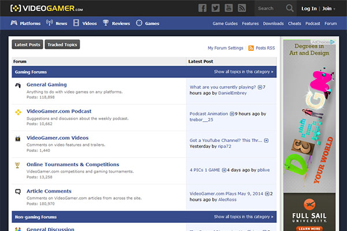Go to last post icon beside VideoGamer.com Plays May 9

coord(267,194)
